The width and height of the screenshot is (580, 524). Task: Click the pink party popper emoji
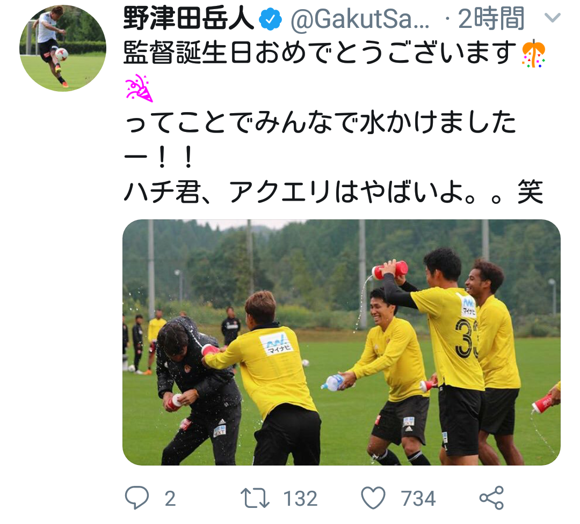(x=139, y=88)
